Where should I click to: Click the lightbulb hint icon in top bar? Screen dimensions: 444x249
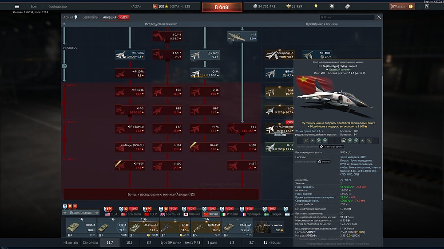point(316,6)
